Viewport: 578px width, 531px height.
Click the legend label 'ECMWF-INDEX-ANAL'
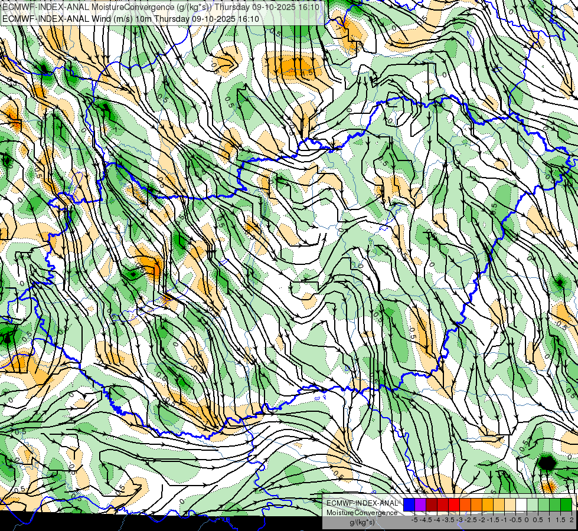tap(363, 503)
